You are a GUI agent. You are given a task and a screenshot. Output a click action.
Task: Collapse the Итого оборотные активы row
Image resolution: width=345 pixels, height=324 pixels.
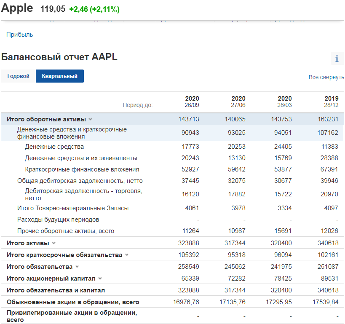pyautogui.click(x=91, y=119)
